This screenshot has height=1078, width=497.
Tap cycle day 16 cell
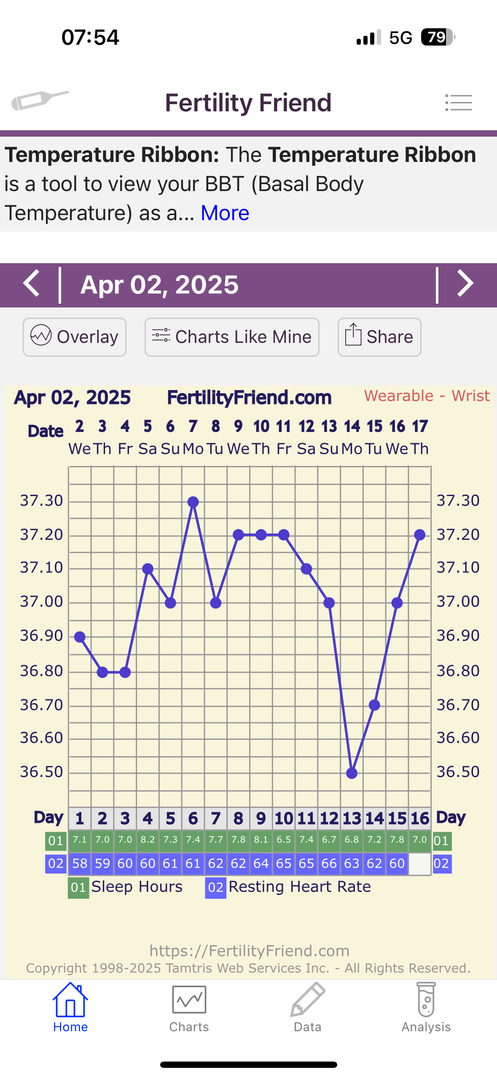point(419,819)
